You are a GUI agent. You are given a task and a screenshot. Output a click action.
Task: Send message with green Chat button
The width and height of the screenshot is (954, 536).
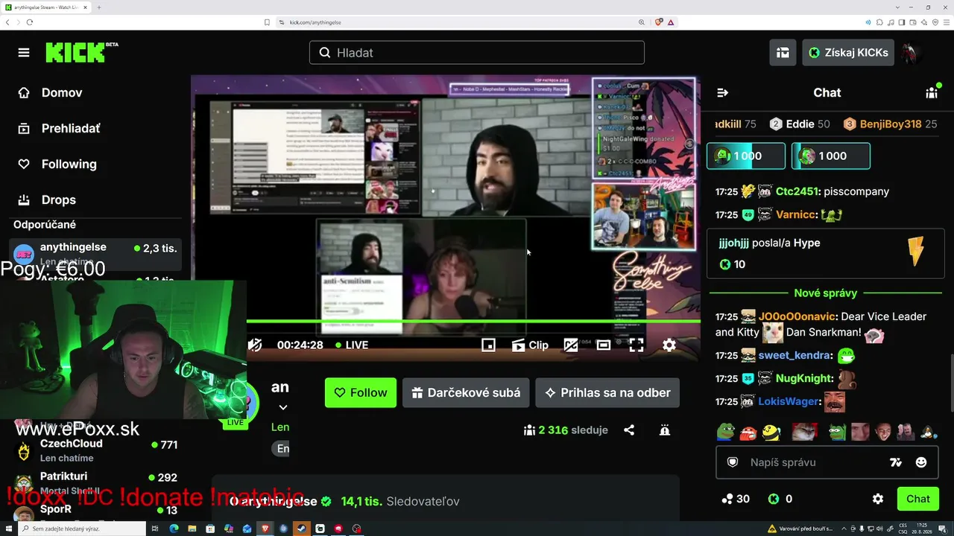click(x=918, y=499)
